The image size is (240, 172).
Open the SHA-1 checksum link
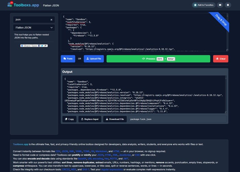click(x=86, y=169)
